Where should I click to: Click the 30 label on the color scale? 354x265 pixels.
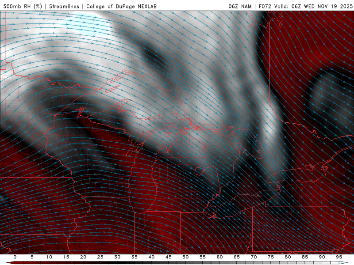(x=117, y=257)
